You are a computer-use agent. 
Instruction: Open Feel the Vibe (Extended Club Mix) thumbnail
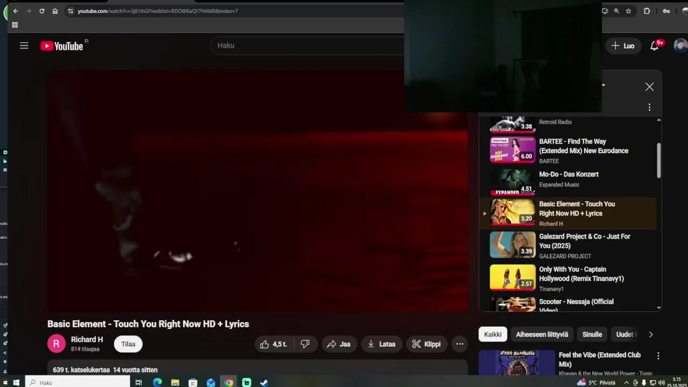[517, 363]
